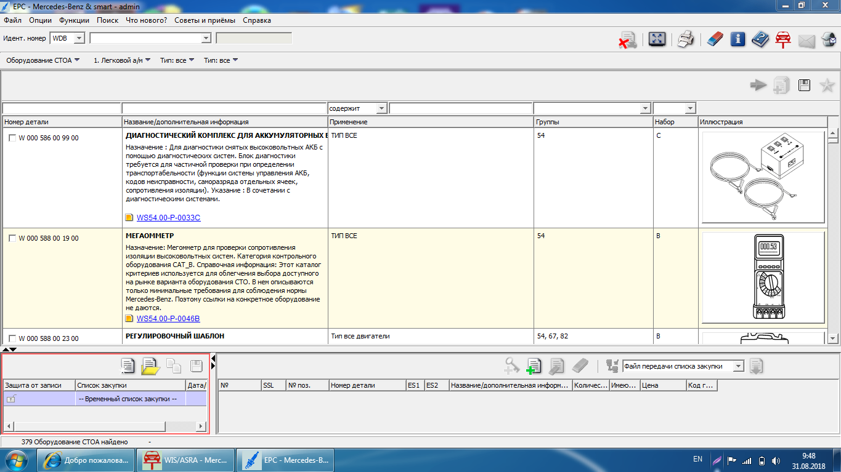The height and width of the screenshot is (472, 841).
Task: Click the shopping list save diskette icon
Action: pos(197,366)
